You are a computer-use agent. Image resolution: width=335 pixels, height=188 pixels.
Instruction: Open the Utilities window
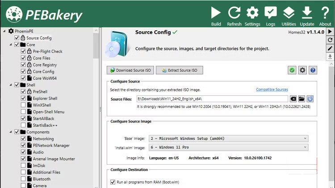(289, 16)
